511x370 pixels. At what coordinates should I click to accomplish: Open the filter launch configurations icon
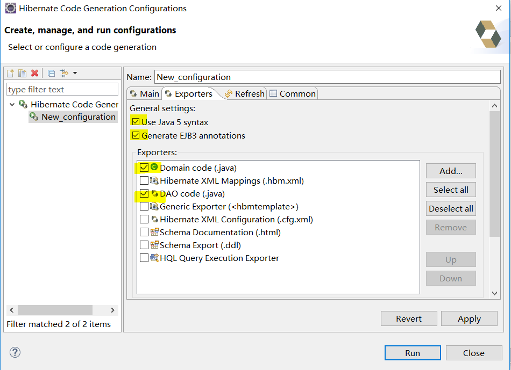64,73
